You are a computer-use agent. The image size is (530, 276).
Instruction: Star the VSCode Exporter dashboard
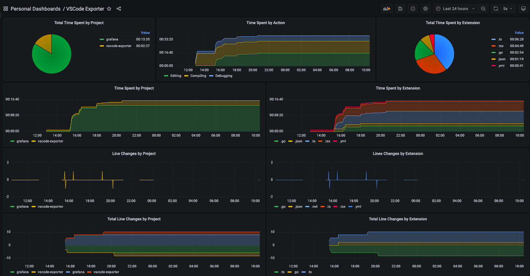pyautogui.click(x=109, y=9)
